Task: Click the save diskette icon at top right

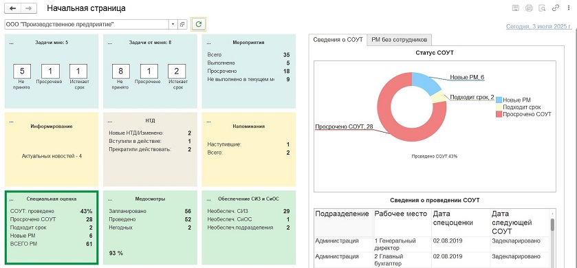Action: coord(516,8)
